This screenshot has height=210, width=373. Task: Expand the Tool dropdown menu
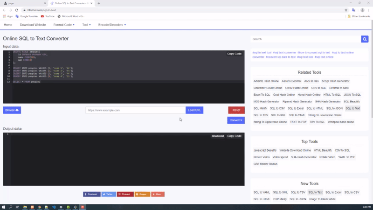(x=86, y=25)
